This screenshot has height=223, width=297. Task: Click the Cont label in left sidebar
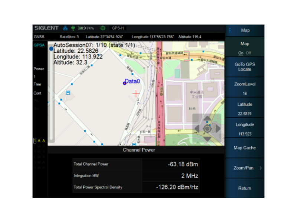coord(37,93)
